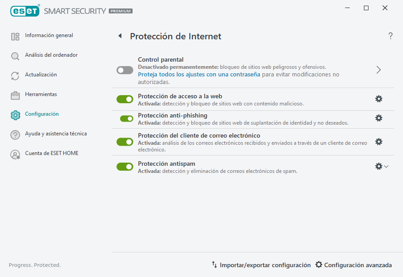Image resolution: width=403 pixels, height=277 pixels.
Task: Open Control parental details via the chevron
Action: [x=378, y=70]
